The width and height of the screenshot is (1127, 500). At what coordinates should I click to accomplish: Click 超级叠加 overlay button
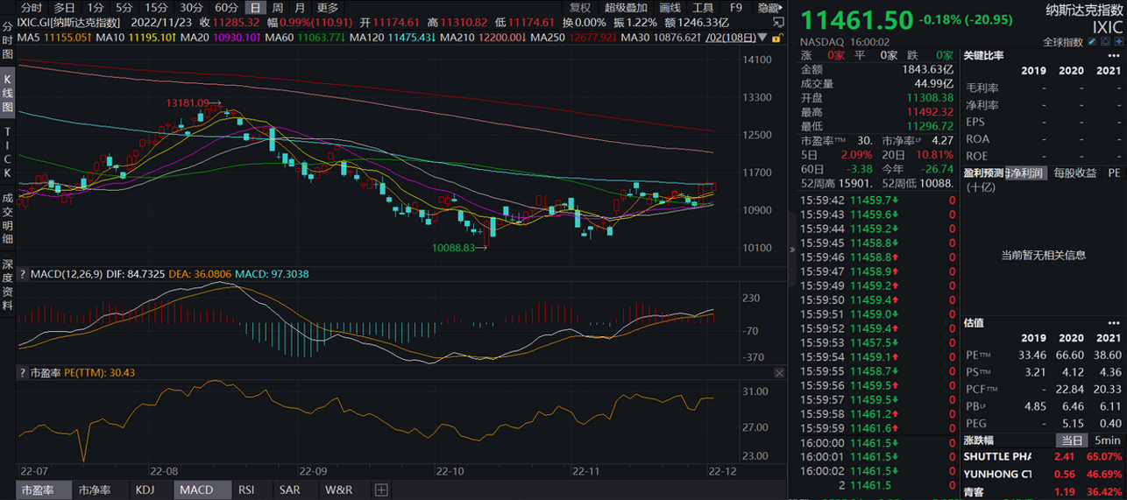coord(626,8)
